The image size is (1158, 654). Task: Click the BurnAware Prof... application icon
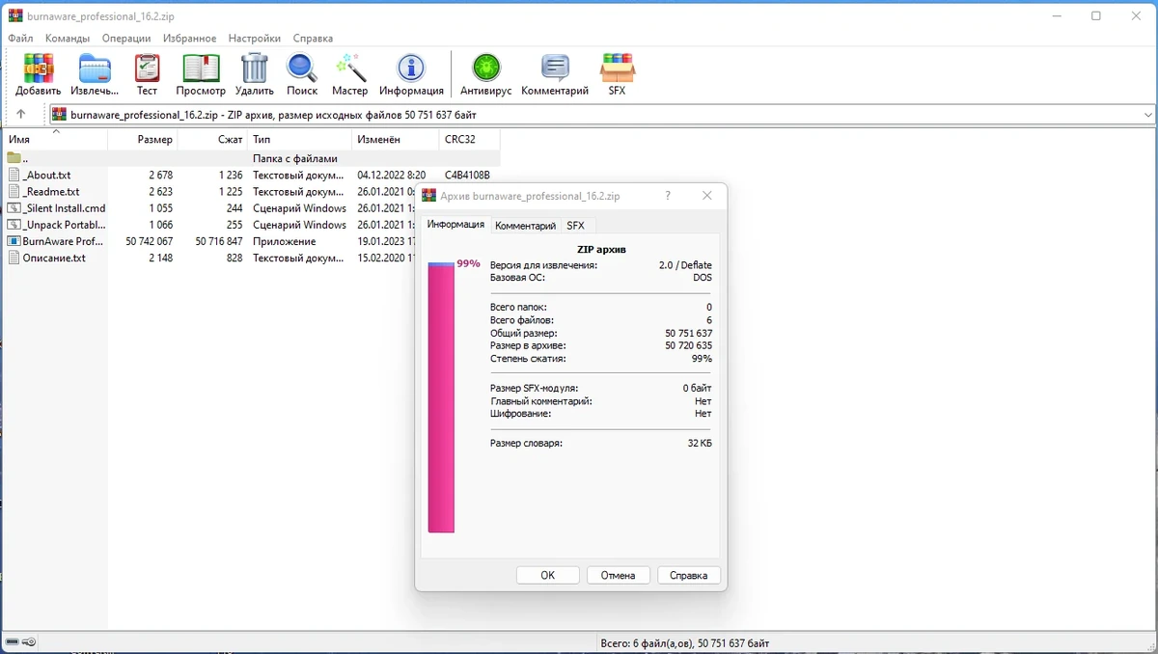click(x=14, y=241)
